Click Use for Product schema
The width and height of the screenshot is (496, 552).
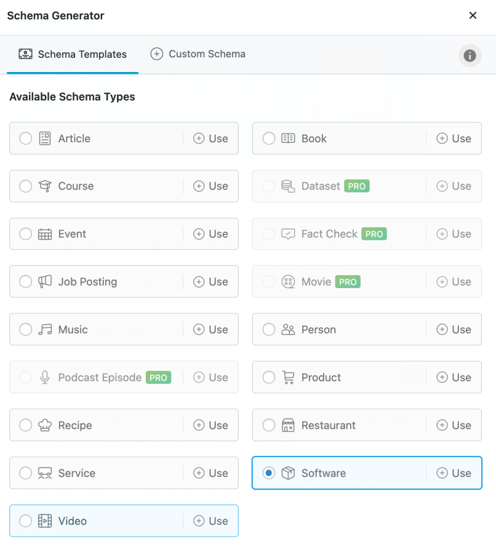click(453, 377)
